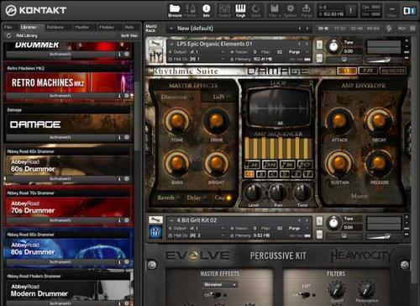Image resolution: width=420 pixels, height=306 pixels.
Task: Toggle the Info icon in toolbar
Action: pos(206,11)
